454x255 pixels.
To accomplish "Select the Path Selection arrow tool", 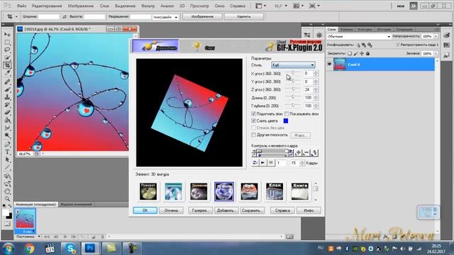I will (7, 159).
